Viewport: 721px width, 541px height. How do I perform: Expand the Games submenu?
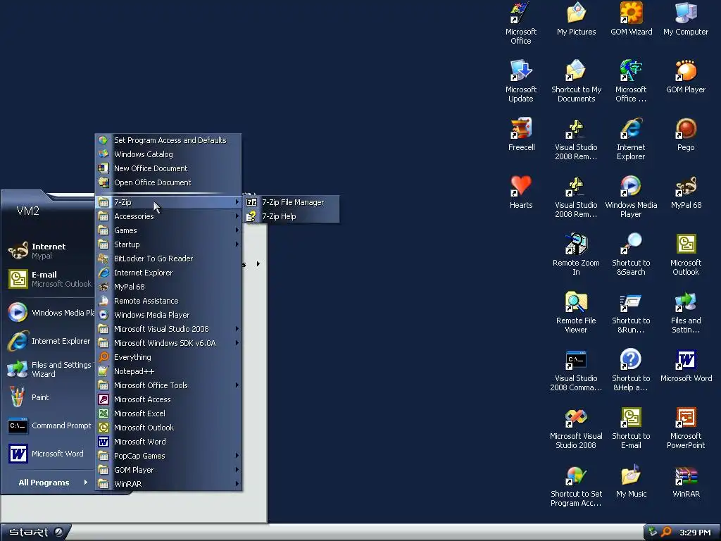[168, 230]
